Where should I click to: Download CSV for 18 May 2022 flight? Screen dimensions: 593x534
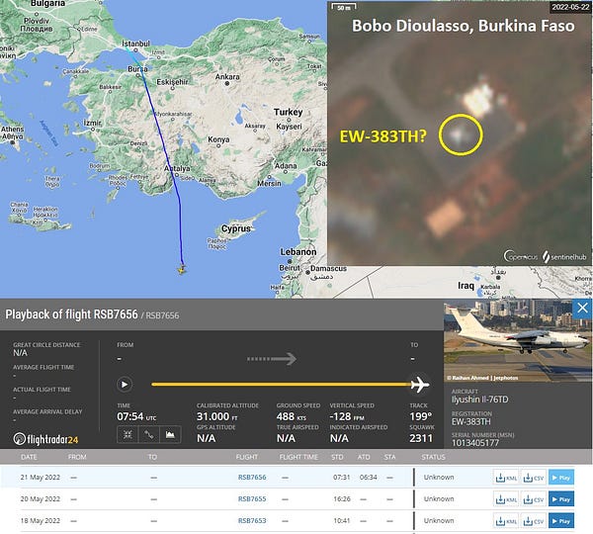(534, 521)
